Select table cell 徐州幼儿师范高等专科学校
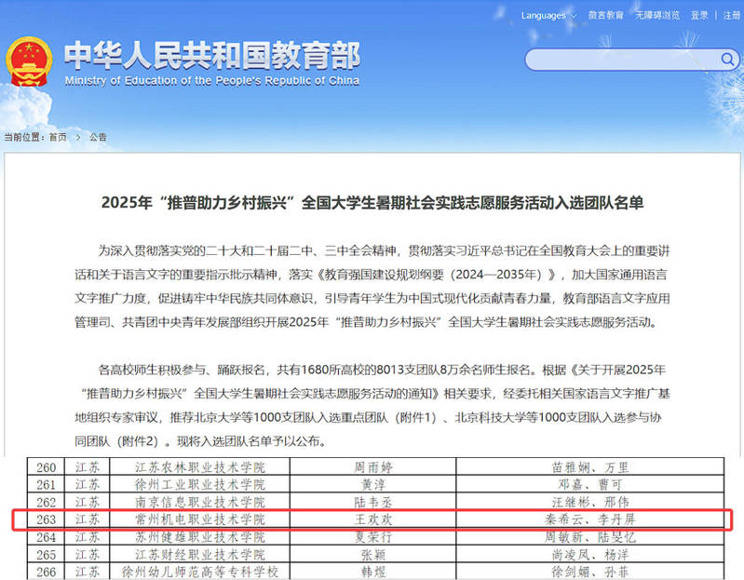This screenshot has height=580, width=744. pyautogui.click(x=200, y=572)
